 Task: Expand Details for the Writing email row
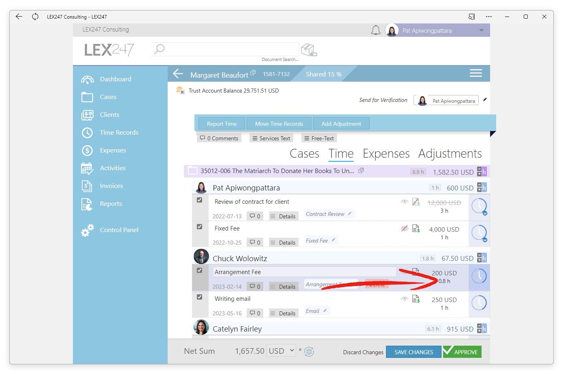click(x=283, y=313)
